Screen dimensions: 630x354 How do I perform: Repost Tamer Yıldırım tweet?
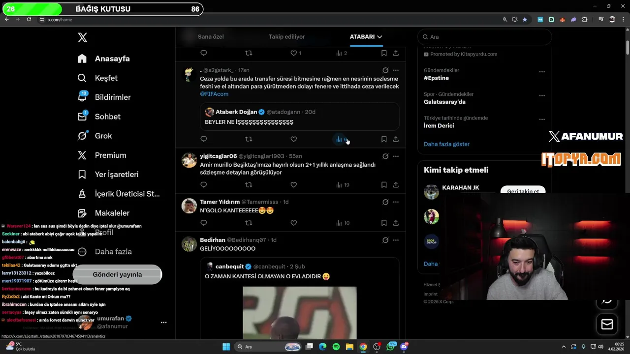click(x=249, y=223)
